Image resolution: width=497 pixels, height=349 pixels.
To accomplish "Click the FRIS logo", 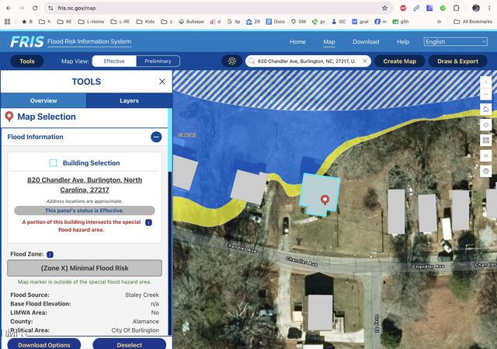I will 27,41.
